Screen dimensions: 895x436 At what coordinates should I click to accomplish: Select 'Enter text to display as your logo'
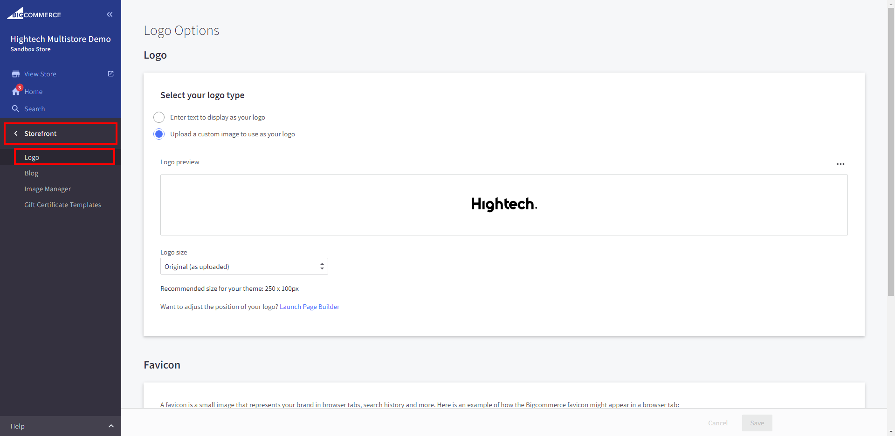point(159,117)
